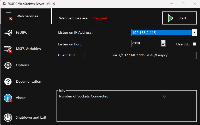The height and width of the screenshot is (125, 200).
Task: Start the web services
Action: coord(180,18)
